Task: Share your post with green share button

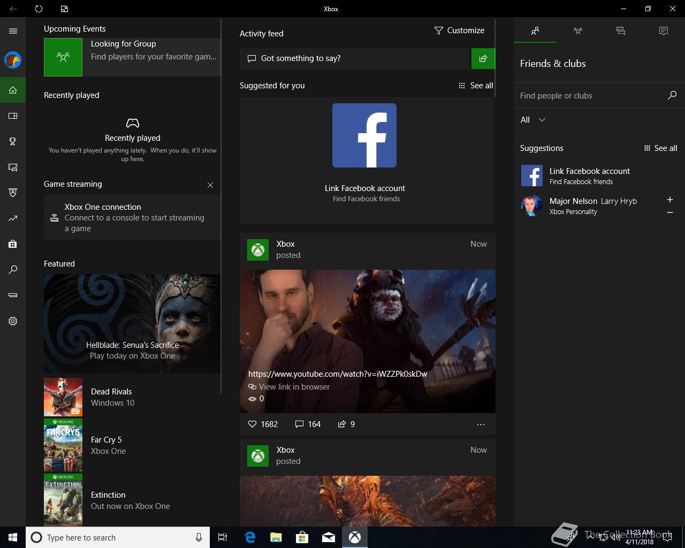Action: coord(483,58)
